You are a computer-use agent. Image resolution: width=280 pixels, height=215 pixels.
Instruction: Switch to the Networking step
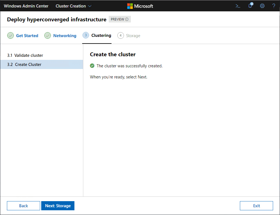coord(65,35)
